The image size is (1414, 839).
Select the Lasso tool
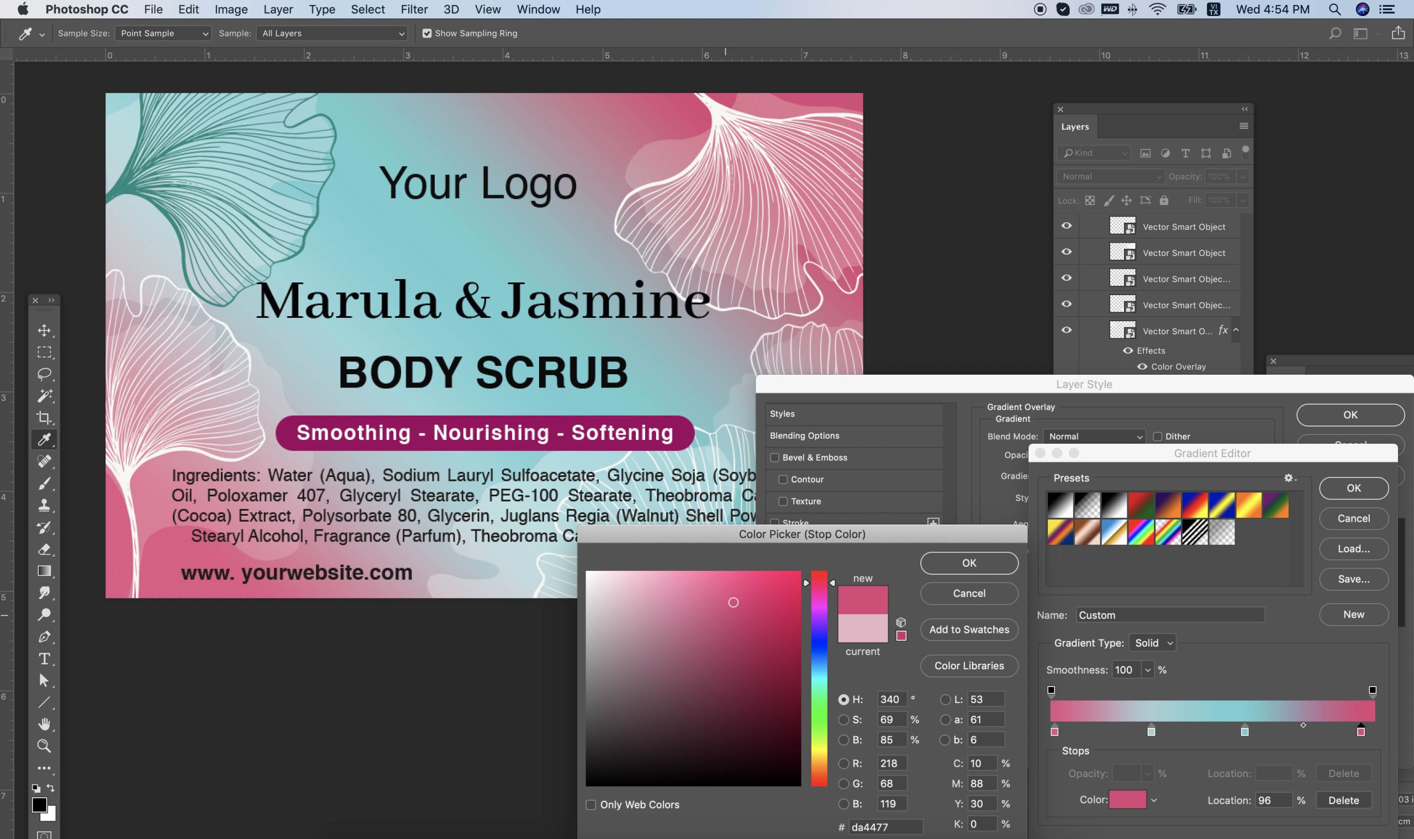(x=44, y=374)
